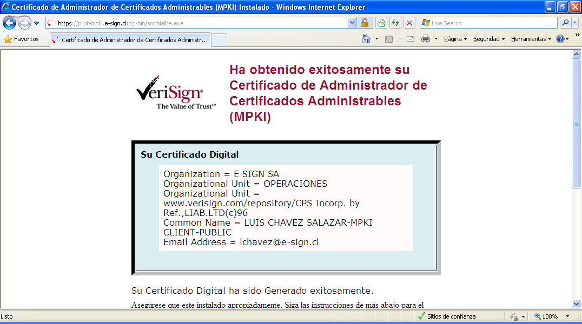Expand the address bar URL history dropdown
The width and height of the screenshot is (582, 324).
click(x=352, y=23)
